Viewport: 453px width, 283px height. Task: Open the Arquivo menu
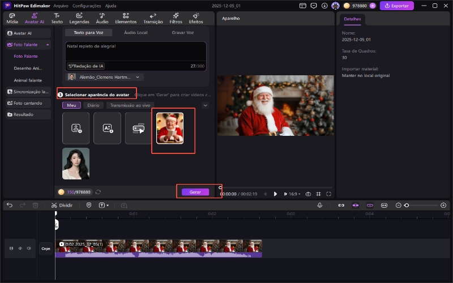click(x=61, y=6)
